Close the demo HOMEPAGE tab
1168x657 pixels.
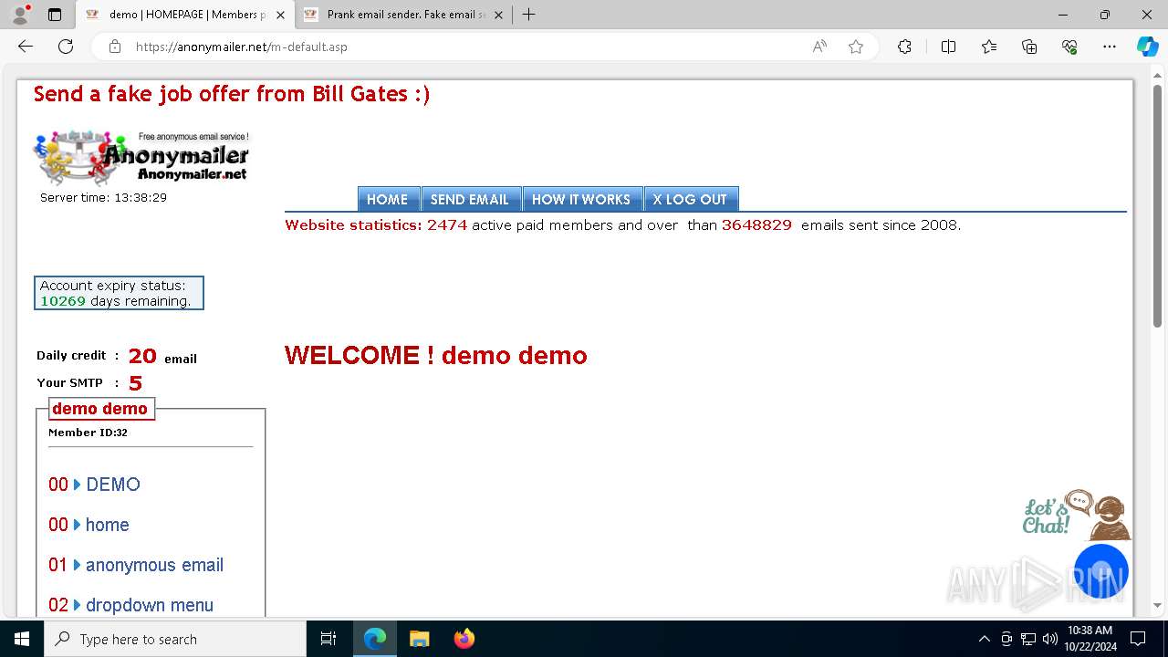(x=280, y=15)
